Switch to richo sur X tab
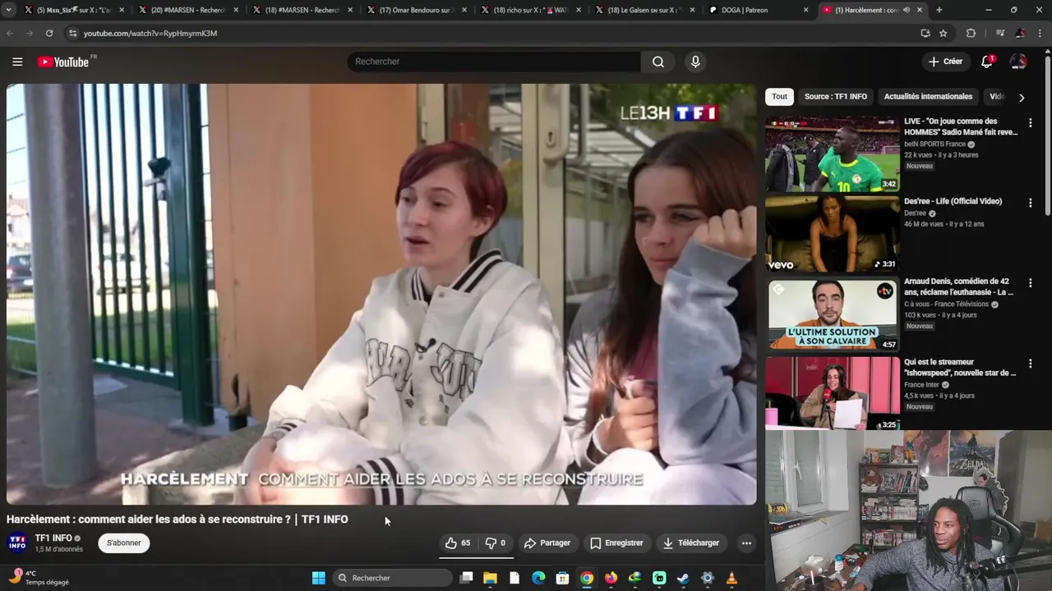1052x591 pixels. (530, 10)
